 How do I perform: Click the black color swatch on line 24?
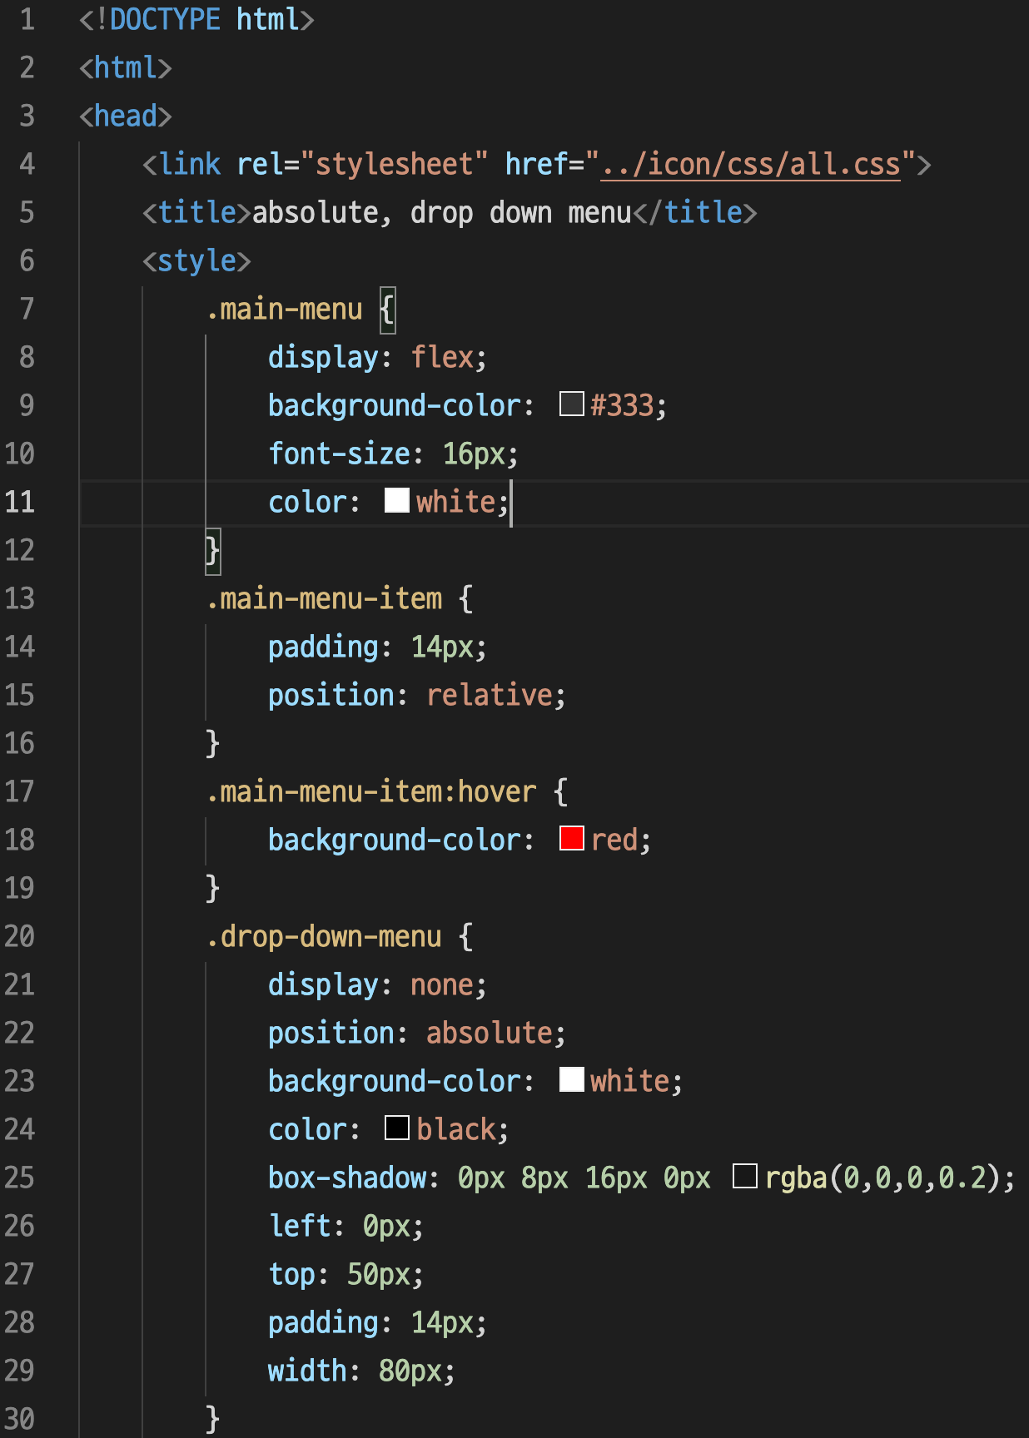click(397, 1128)
